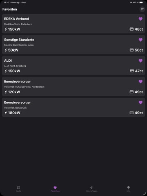147x196 pixels.
Task: Go to the Info tab
Action: tap(128, 189)
